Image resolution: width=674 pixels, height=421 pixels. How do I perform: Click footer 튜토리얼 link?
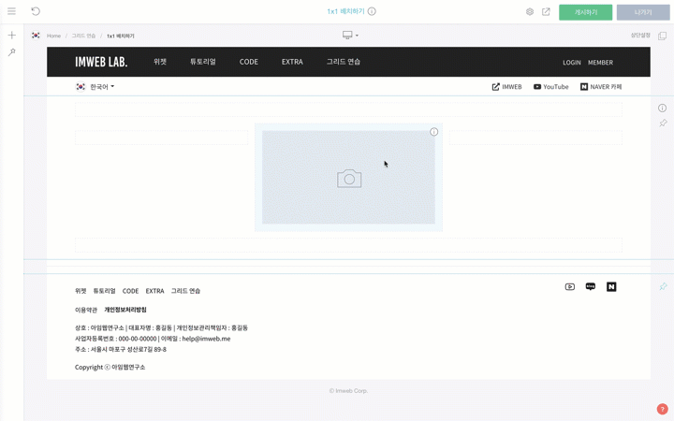tap(105, 291)
